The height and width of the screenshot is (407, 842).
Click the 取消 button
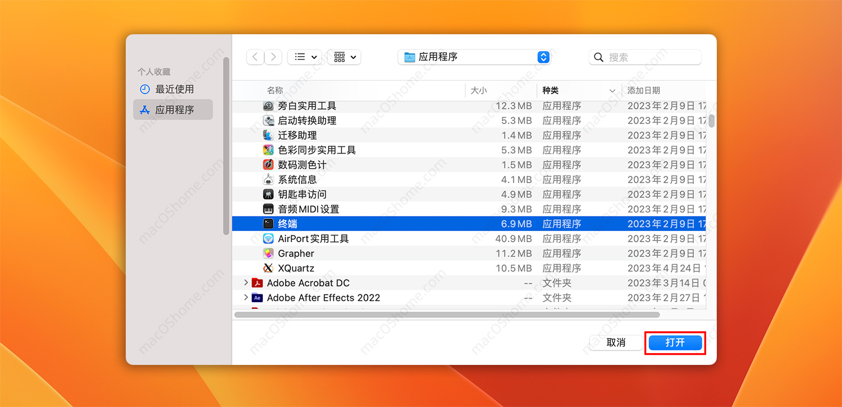point(615,343)
